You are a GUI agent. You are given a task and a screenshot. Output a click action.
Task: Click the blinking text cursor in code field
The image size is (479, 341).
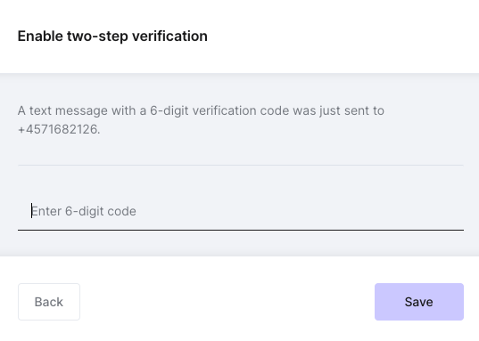31,211
